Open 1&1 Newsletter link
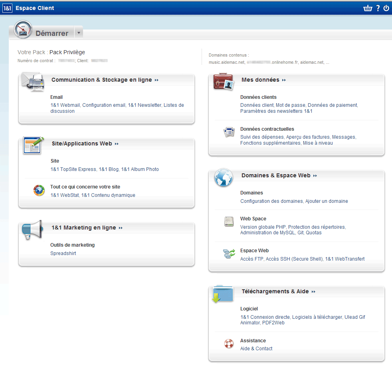Image resolution: width=392 pixels, height=367 pixels. pos(145,105)
